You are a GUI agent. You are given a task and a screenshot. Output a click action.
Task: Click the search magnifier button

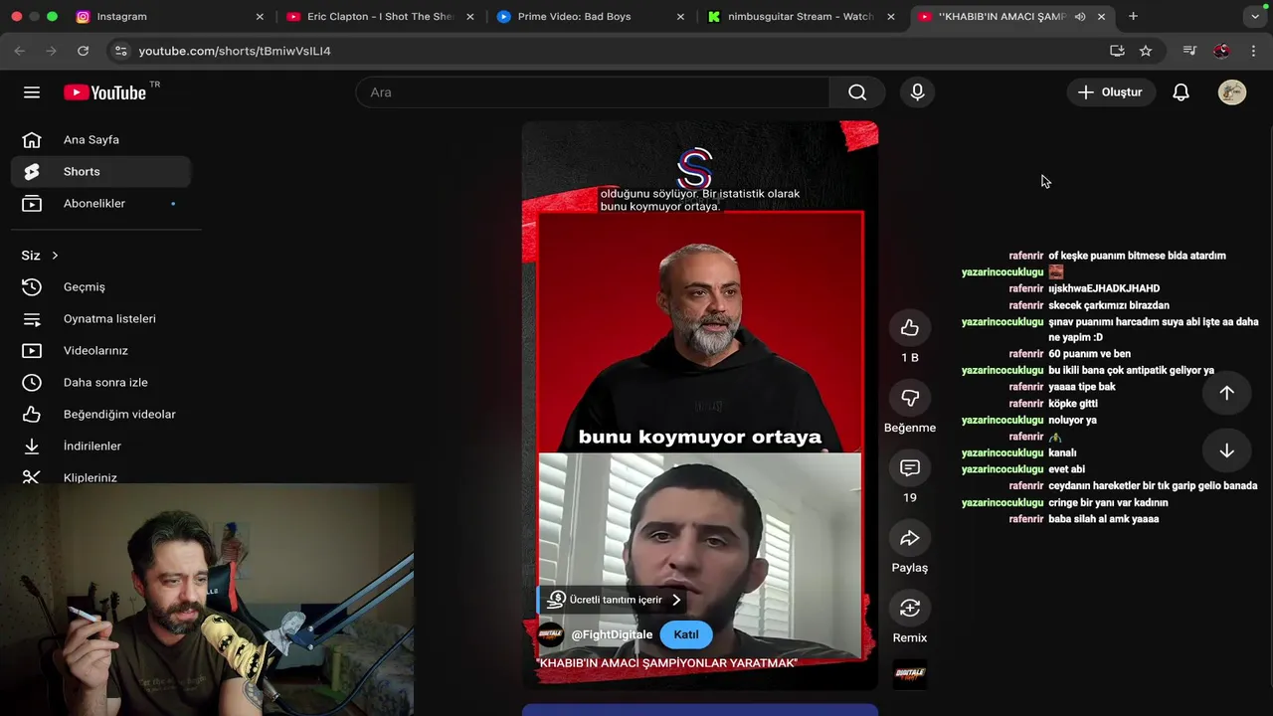(857, 92)
